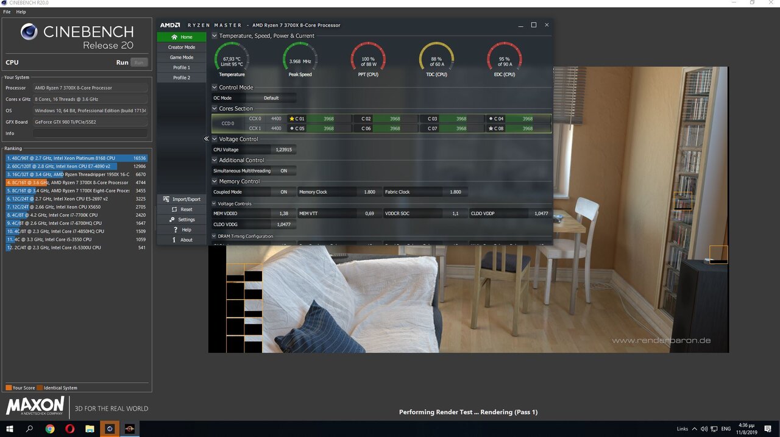Click the Peak Speed gauge
Screen dimensions: 780x437
[x=300, y=59]
